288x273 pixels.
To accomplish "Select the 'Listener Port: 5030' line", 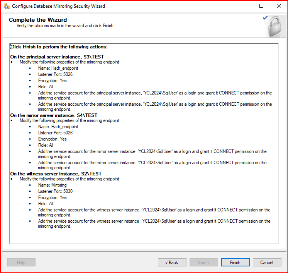I will click(55, 191).
